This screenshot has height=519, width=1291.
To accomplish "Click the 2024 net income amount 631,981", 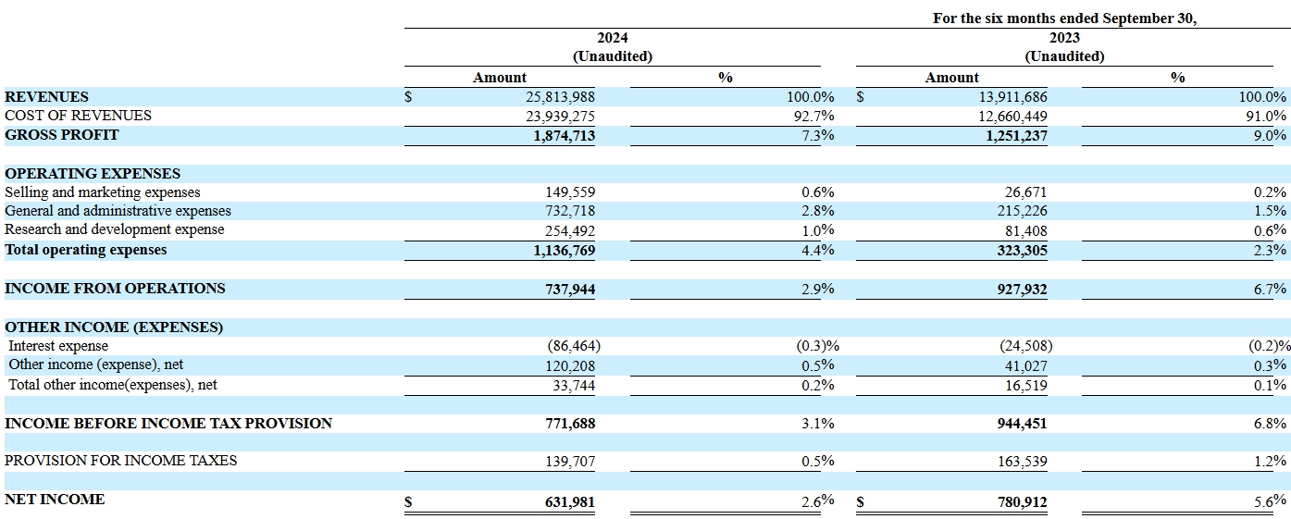I will [570, 502].
